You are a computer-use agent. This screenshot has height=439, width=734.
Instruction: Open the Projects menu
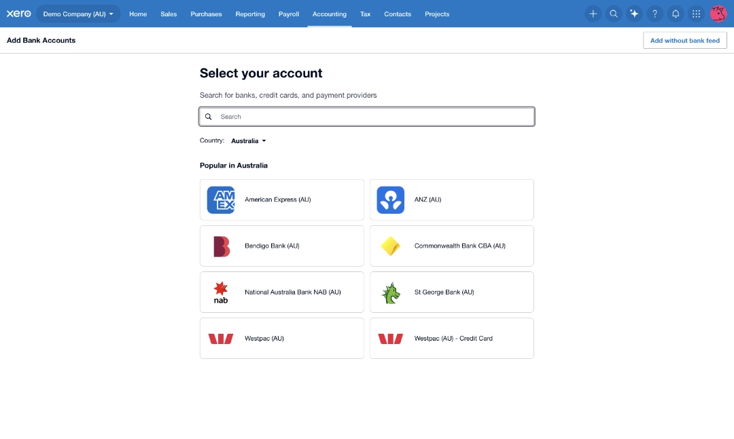(x=437, y=14)
